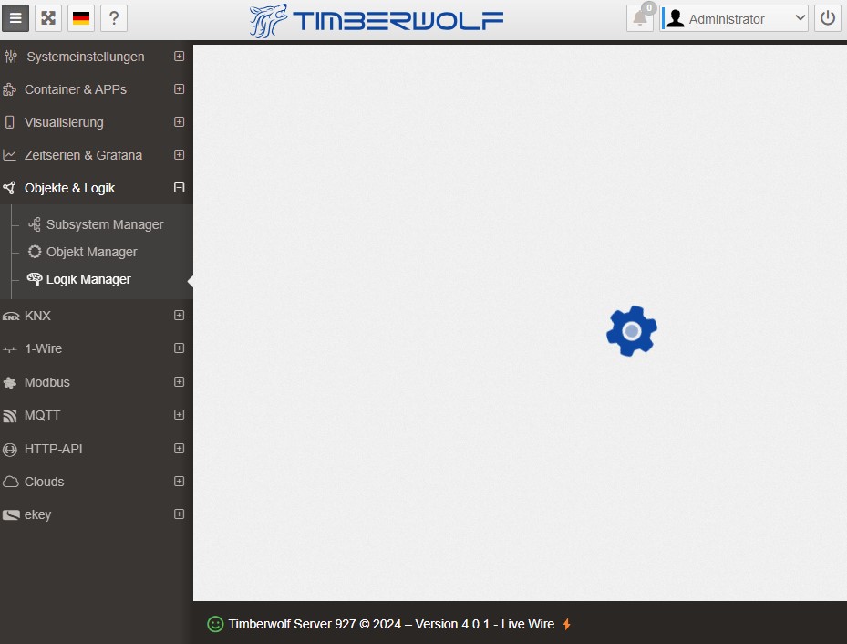Open the Subsystem Manager item
This screenshot has height=644, width=847.
pos(104,224)
